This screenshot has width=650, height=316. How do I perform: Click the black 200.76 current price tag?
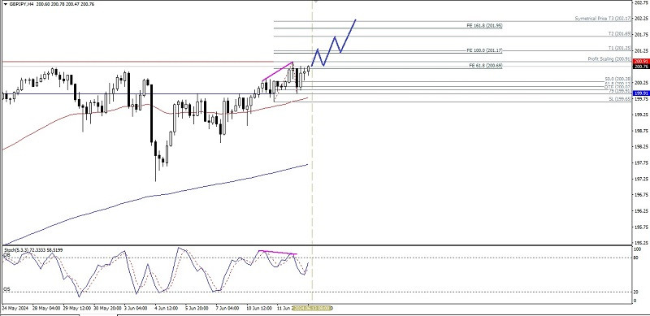tap(641, 67)
